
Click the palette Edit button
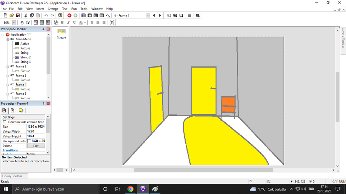tap(36, 146)
